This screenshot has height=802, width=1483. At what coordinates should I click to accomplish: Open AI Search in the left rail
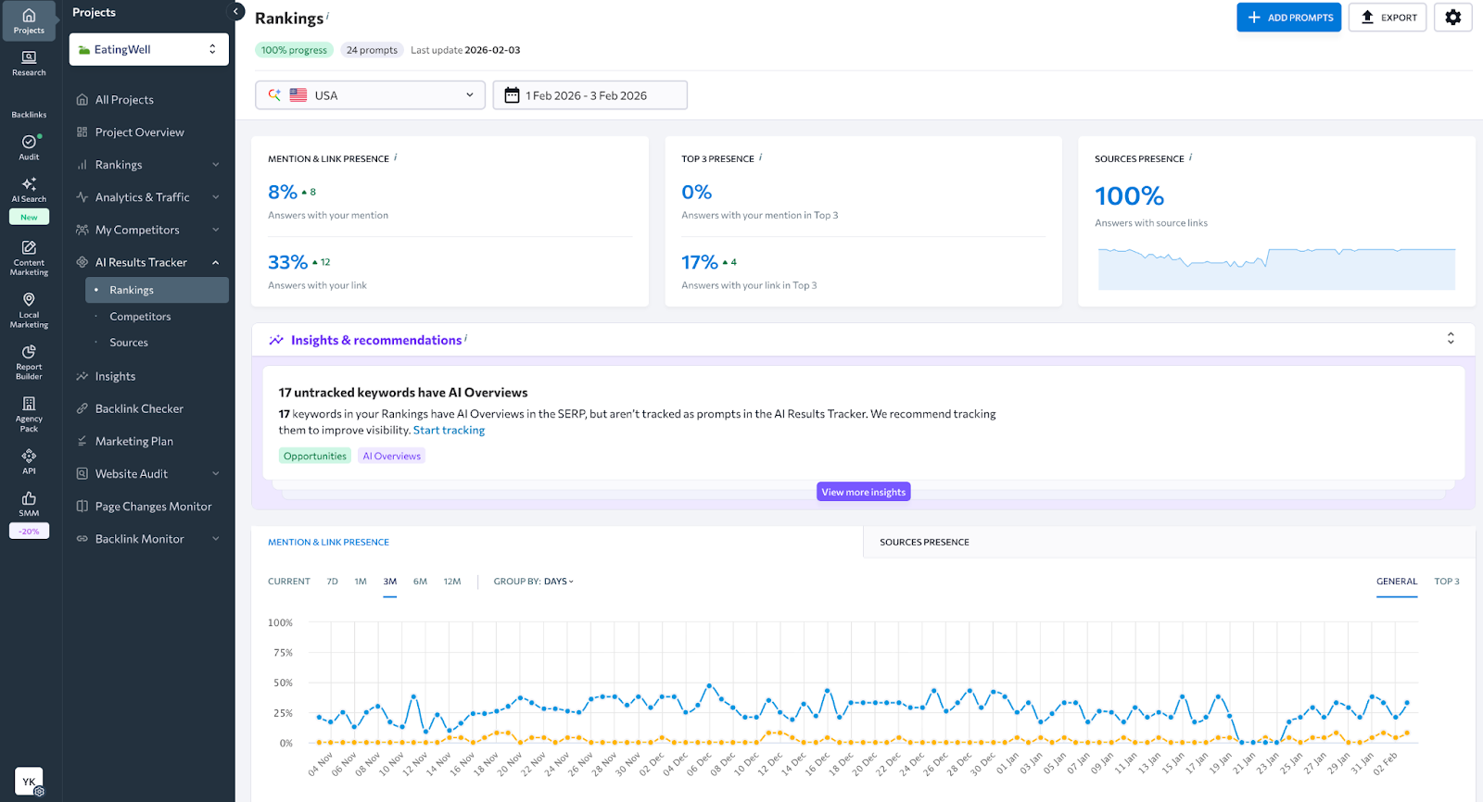click(x=29, y=189)
